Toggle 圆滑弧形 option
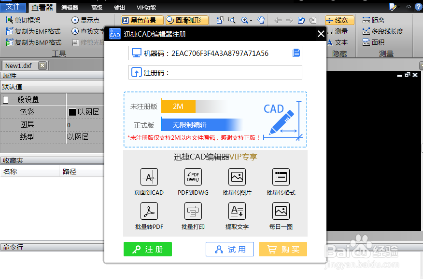This screenshot has width=423, height=279. pyautogui.click(x=187, y=20)
